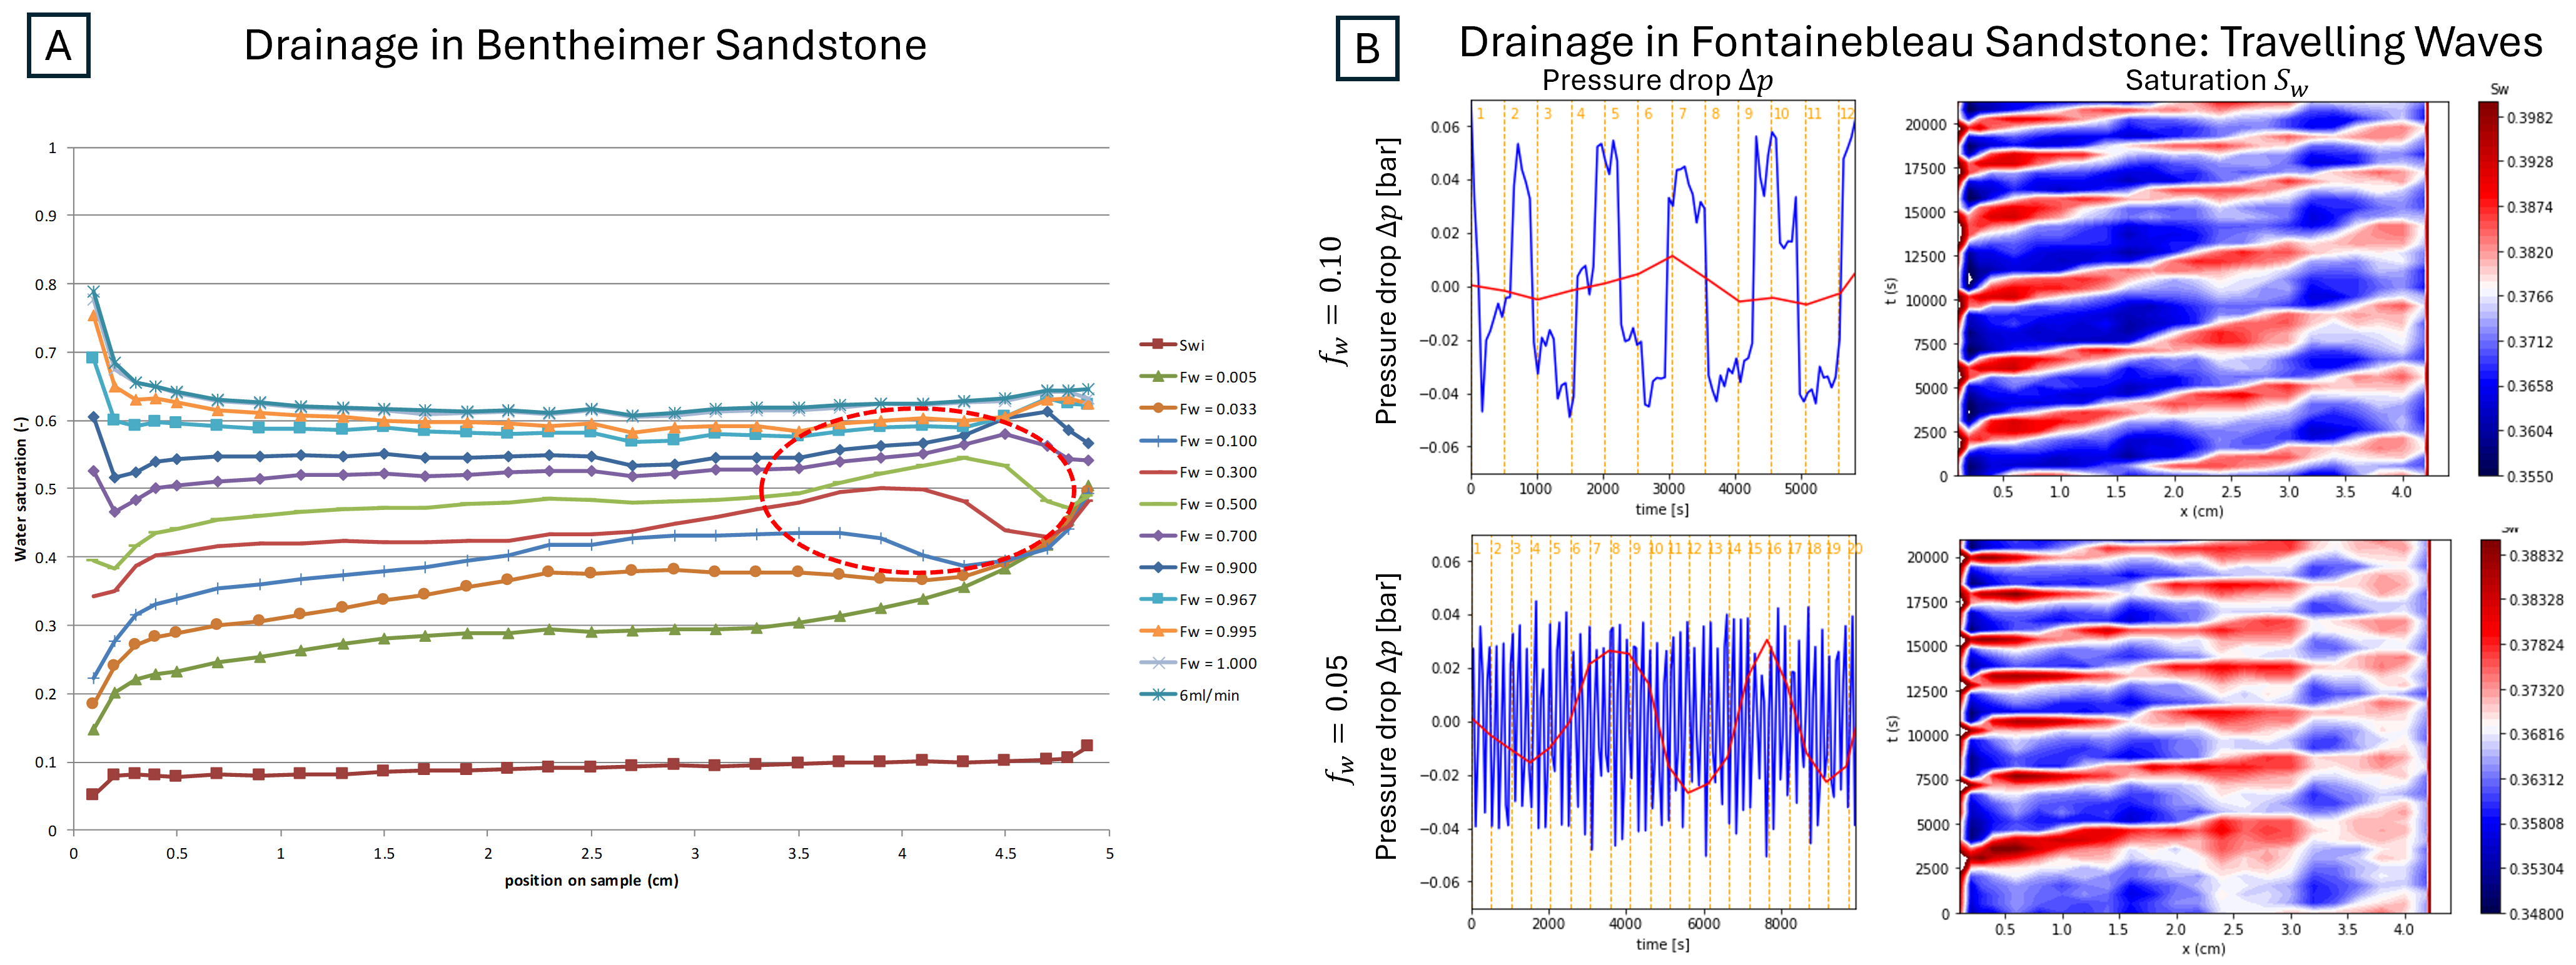Select the Fw = 0.033 legend entry
Viewport: 2576px width, 965px height.
(1216, 409)
